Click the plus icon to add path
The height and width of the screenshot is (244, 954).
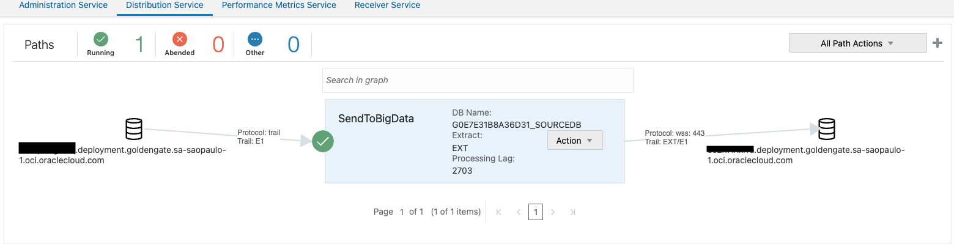pyautogui.click(x=937, y=43)
